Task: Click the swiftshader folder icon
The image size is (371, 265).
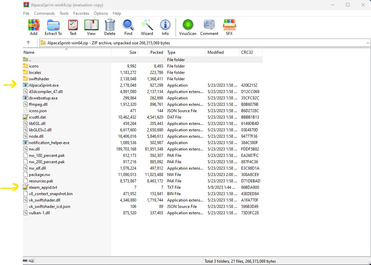Action: (x=26, y=79)
